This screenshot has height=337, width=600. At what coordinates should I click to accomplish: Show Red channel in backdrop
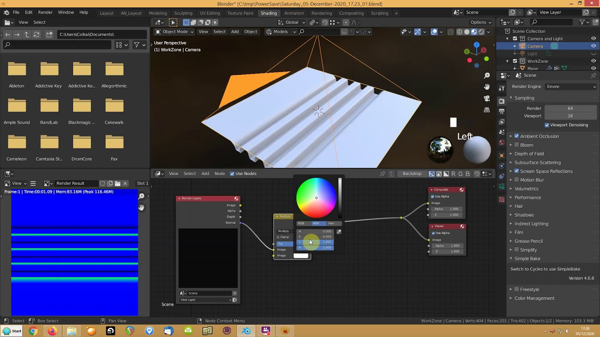453,174
